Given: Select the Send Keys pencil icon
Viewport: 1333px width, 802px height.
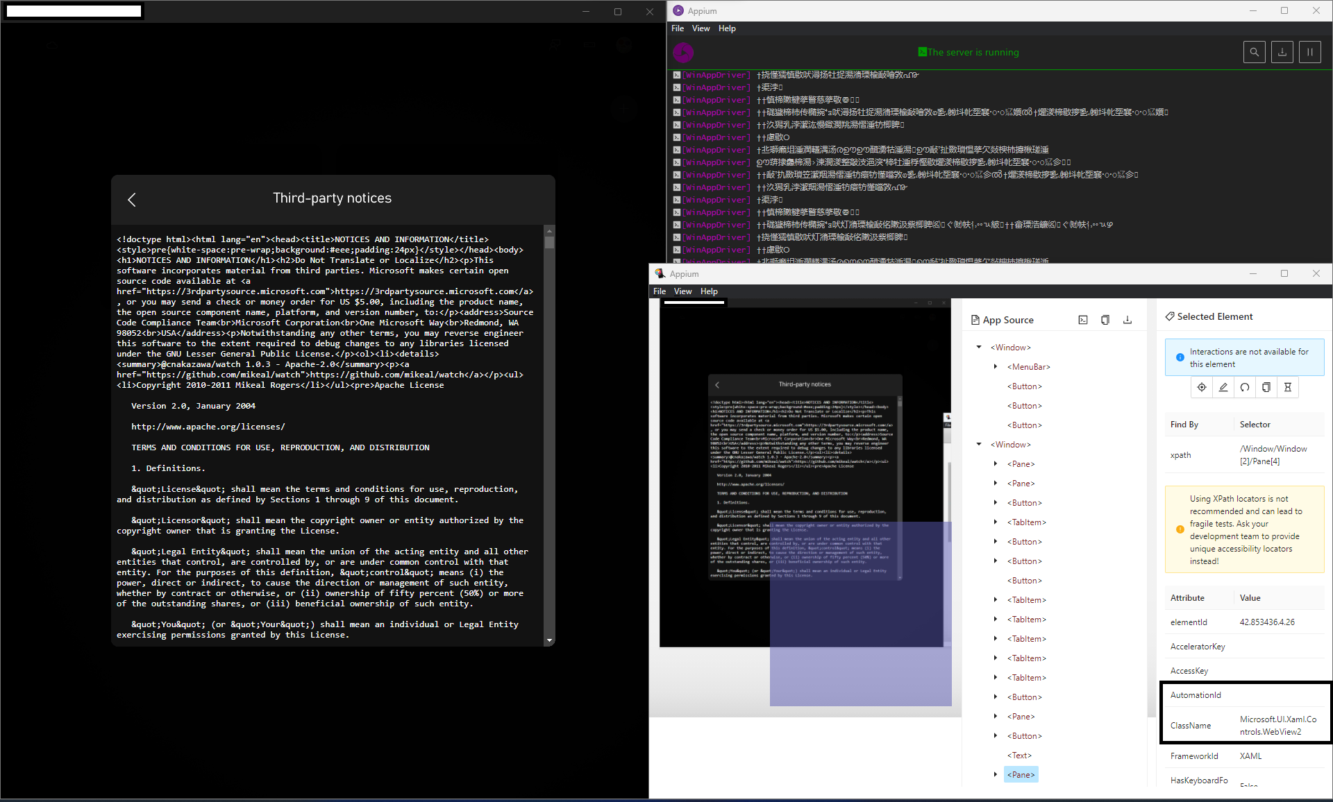Looking at the screenshot, I should pyautogui.click(x=1223, y=387).
